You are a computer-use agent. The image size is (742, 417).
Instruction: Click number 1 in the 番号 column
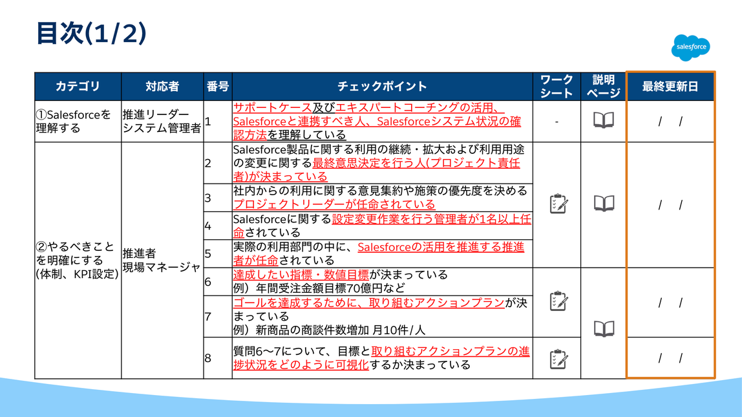pyautogui.click(x=207, y=122)
